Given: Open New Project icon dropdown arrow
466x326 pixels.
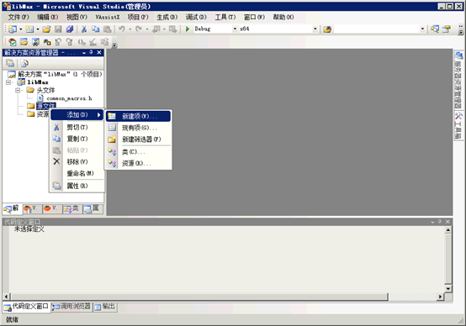Looking at the screenshot, I should (x=20, y=29).
